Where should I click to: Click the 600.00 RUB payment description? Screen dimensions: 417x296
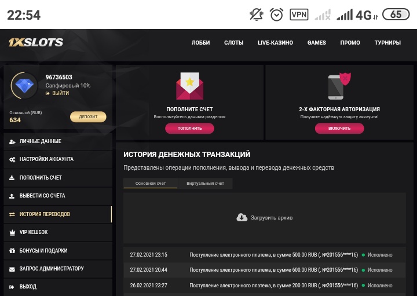pyautogui.click(x=273, y=270)
